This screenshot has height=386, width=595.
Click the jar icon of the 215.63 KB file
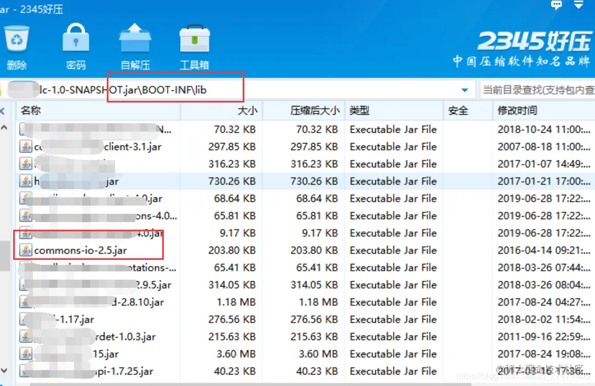click(25, 337)
